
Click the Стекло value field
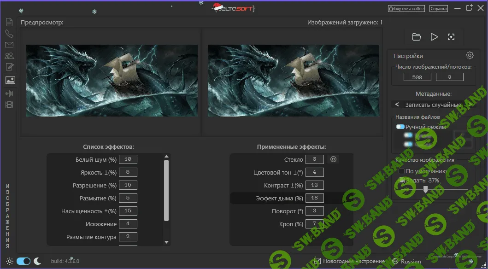click(315, 159)
